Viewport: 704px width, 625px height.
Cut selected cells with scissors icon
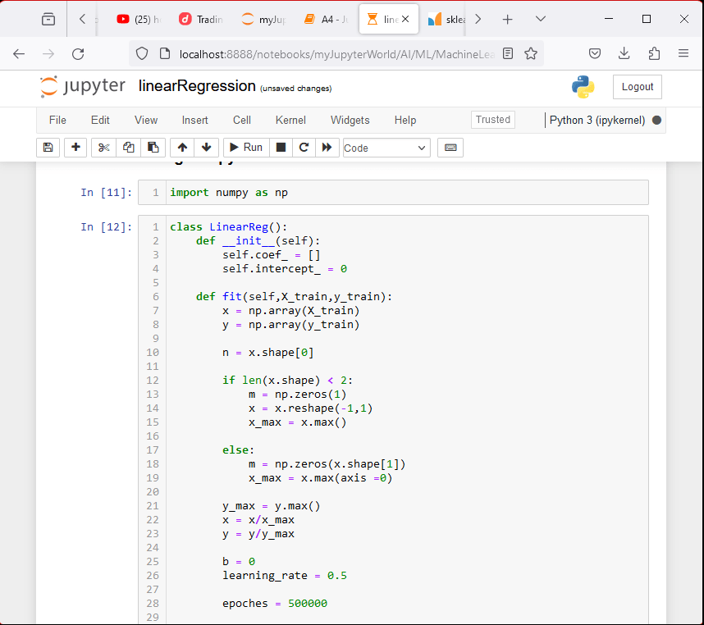pos(103,148)
